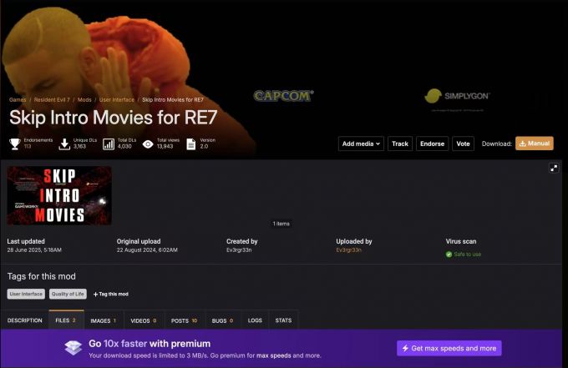
Task: Select the Quality of Life tag
Action: pos(68,294)
